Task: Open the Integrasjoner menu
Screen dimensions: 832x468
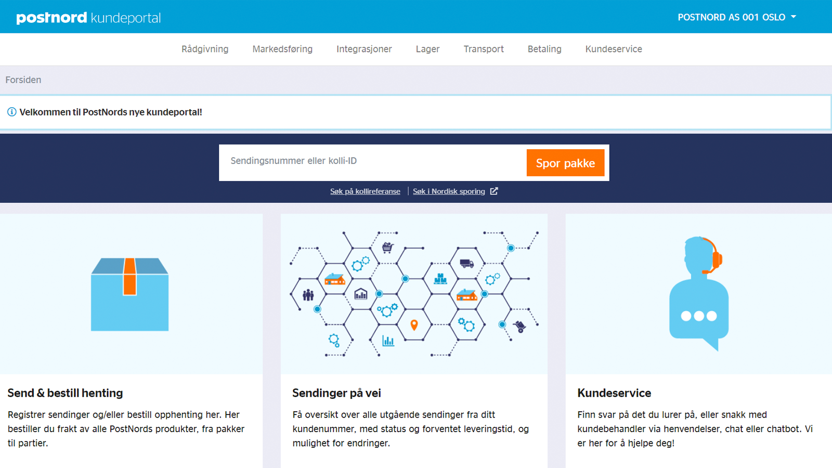Action: pos(364,49)
